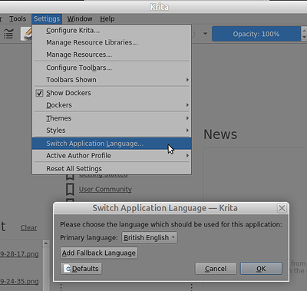Screen dimensions: 307x291
Task: Confirm with the OK button
Action: tap(261, 269)
